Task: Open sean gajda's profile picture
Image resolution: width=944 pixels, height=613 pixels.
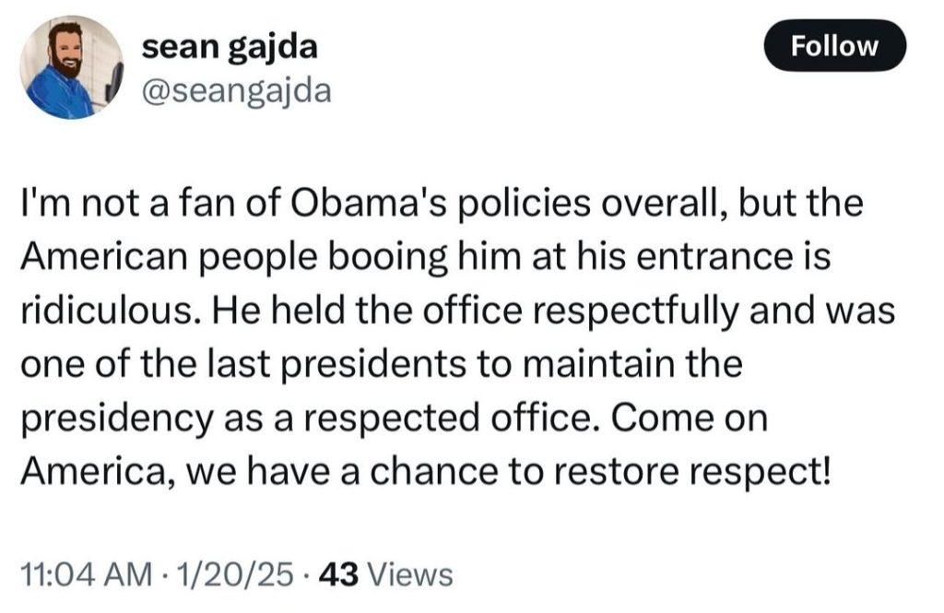Action: (x=72, y=68)
